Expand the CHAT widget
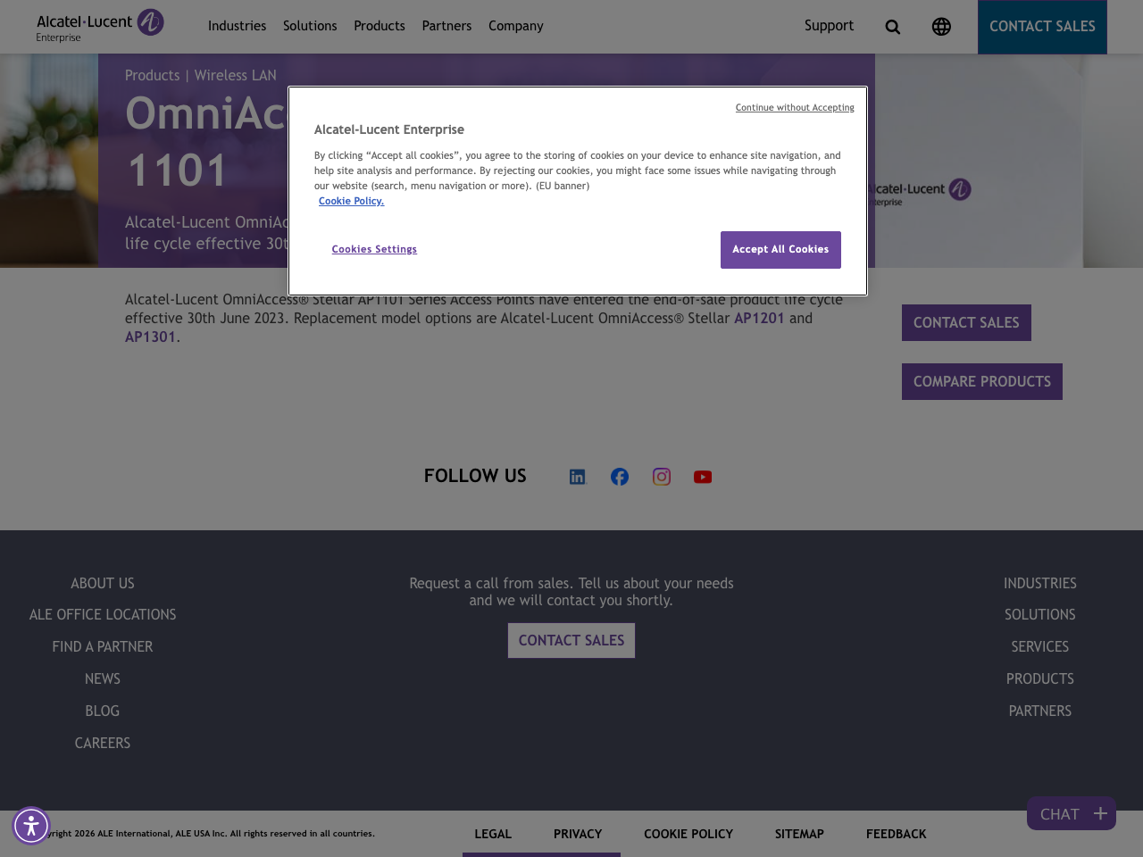Viewport: 1143px width, 857px height. (1070, 811)
